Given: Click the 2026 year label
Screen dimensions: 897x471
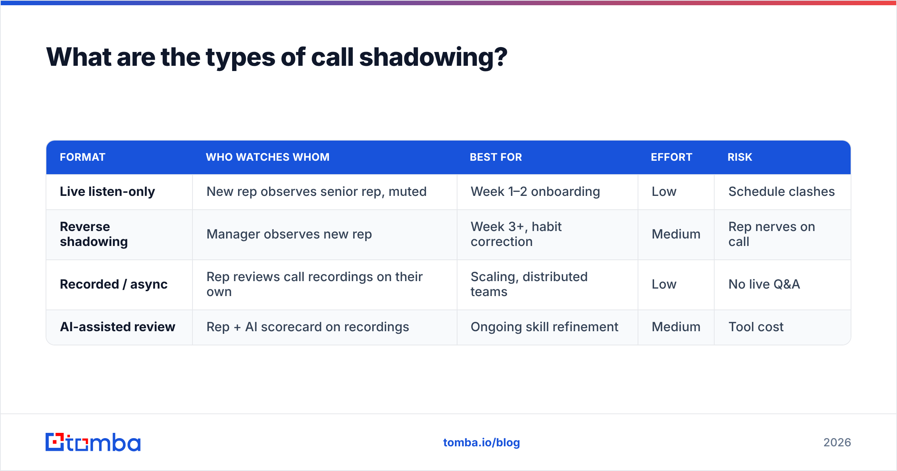Looking at the screenshot, I should click(x=837, y=442).
